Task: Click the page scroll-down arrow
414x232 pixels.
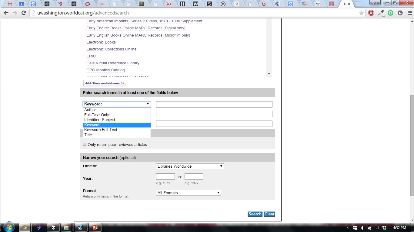Action: pyautogui.click(x=412, y=220)
